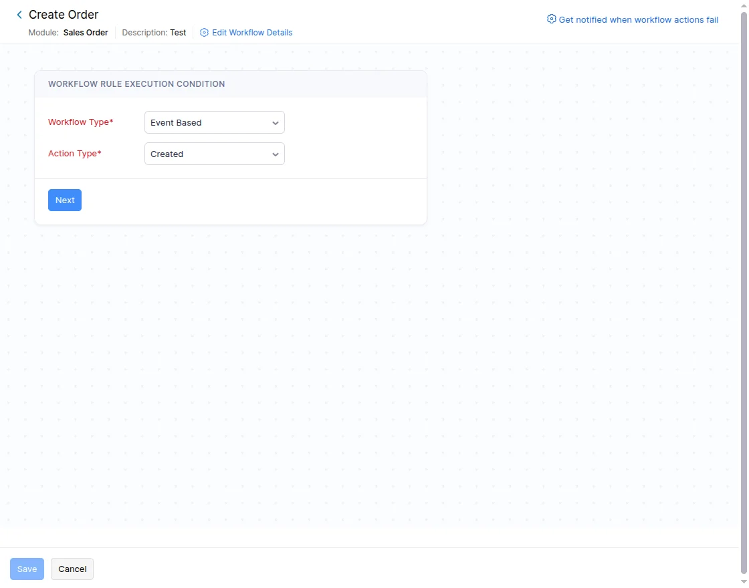Click the gear icon before Get notified
749x588 pixels.
pyautogui.click(x=552, y=19)
